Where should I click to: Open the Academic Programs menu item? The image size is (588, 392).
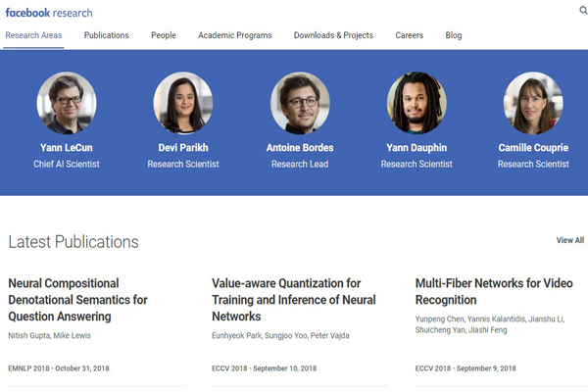point(235,35)
